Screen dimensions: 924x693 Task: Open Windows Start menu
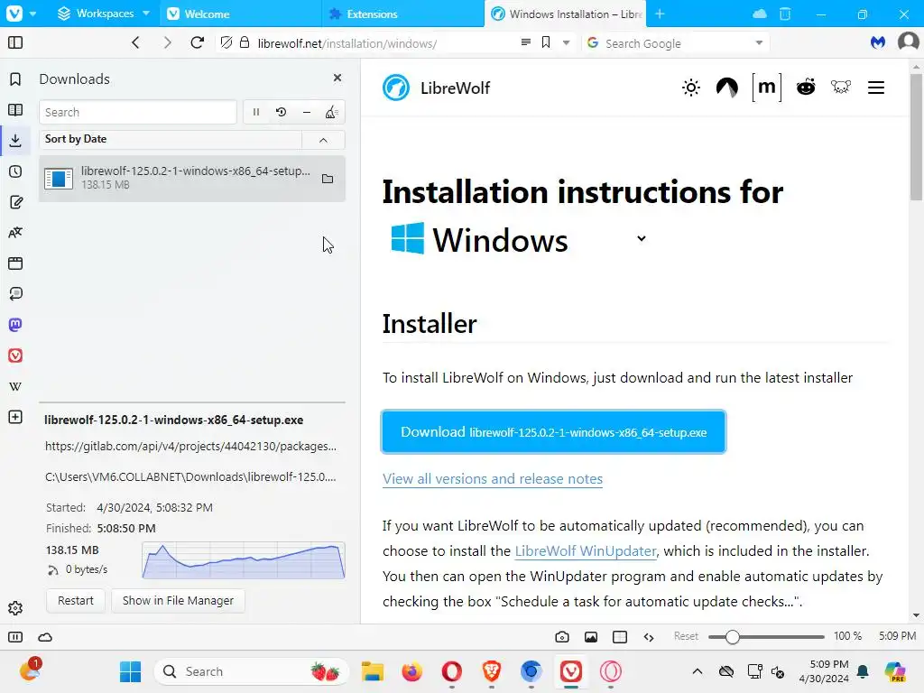click(x=130, y=671)
